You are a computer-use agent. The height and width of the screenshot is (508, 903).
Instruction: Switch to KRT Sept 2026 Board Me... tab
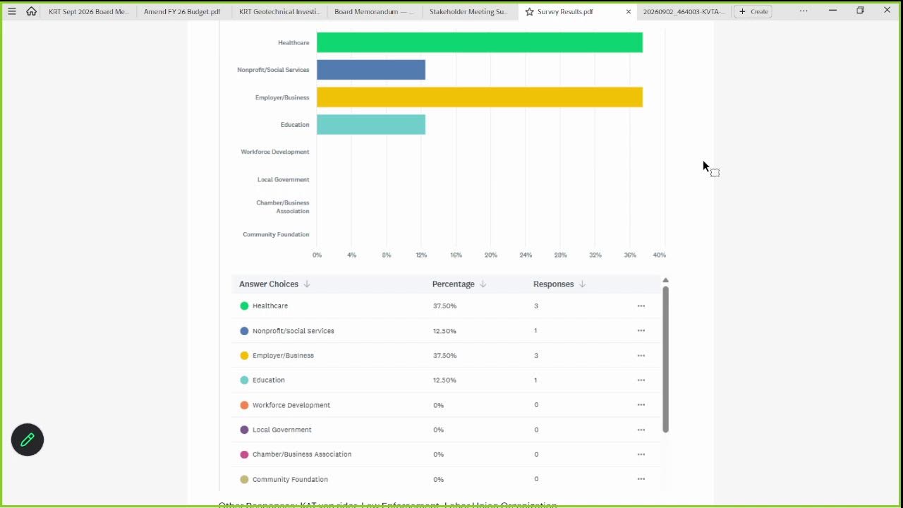89,12
